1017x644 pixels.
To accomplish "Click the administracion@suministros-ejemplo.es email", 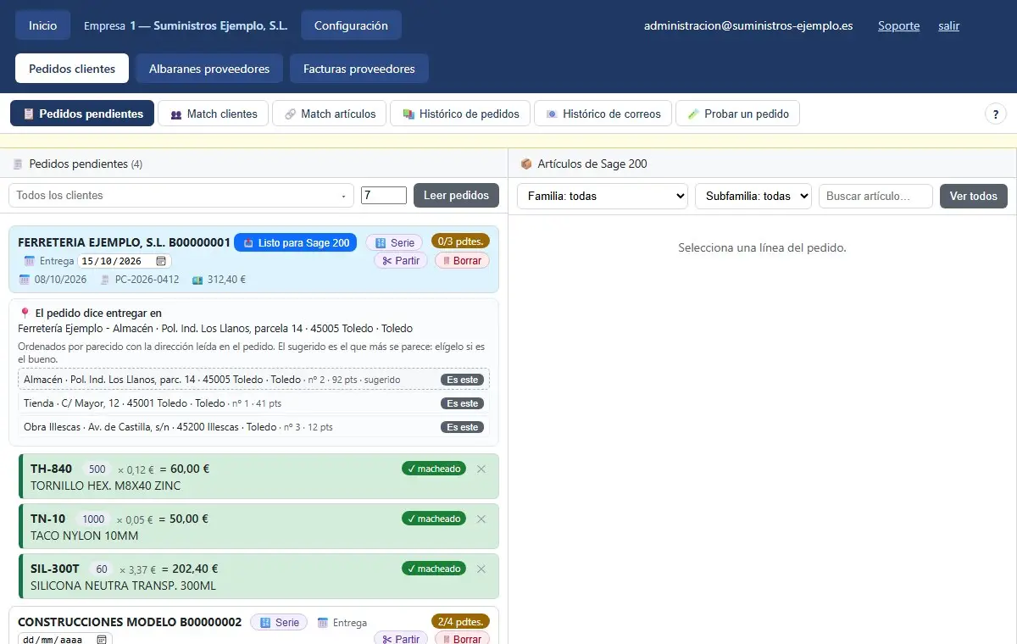I will [748, 25].
